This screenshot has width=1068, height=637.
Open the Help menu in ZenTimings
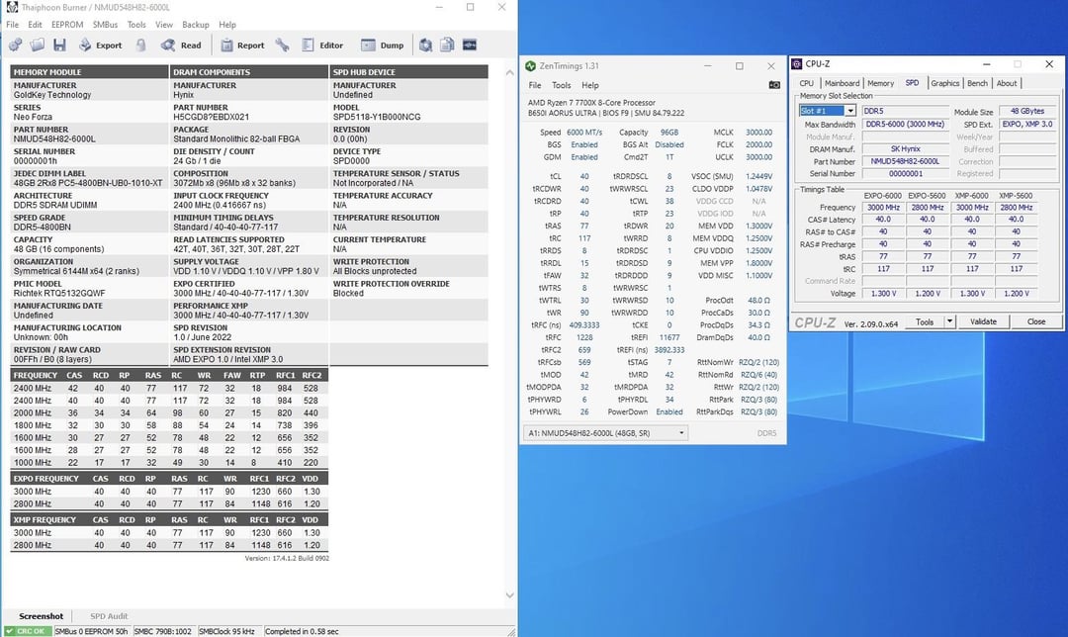pos(589,85)
